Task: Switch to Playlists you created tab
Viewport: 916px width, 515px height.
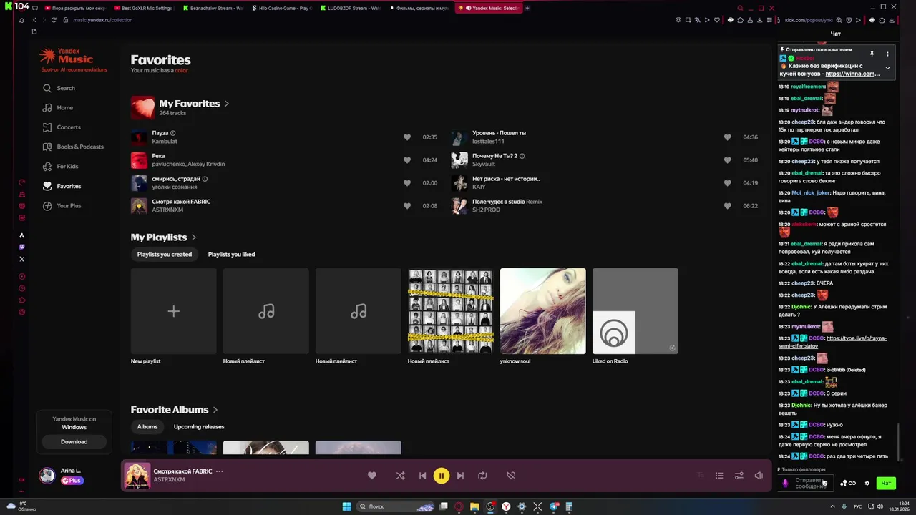Action: [165, 255]
